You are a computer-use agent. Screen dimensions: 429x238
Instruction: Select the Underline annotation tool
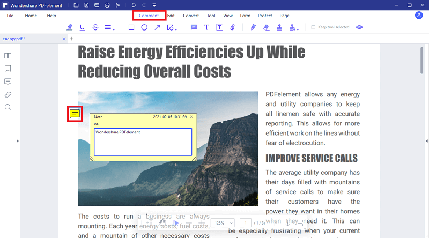click(x=82, y=27)
